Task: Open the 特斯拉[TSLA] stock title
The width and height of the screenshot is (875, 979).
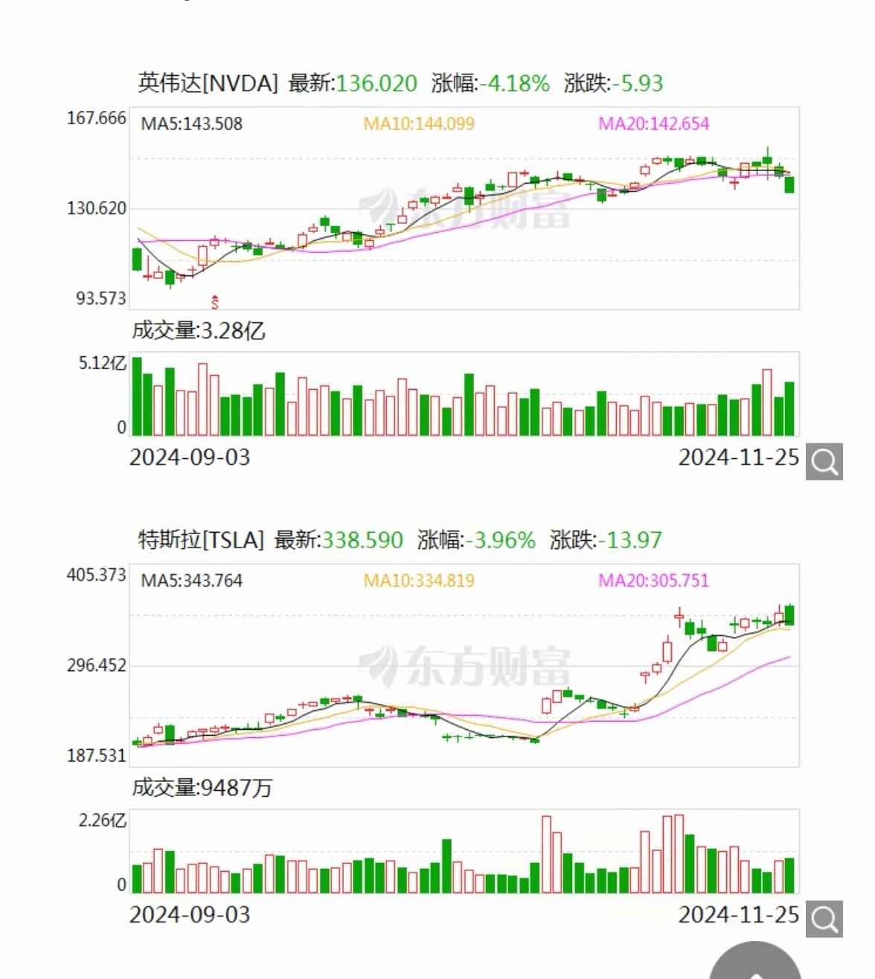Action: [x=201, y=540]
